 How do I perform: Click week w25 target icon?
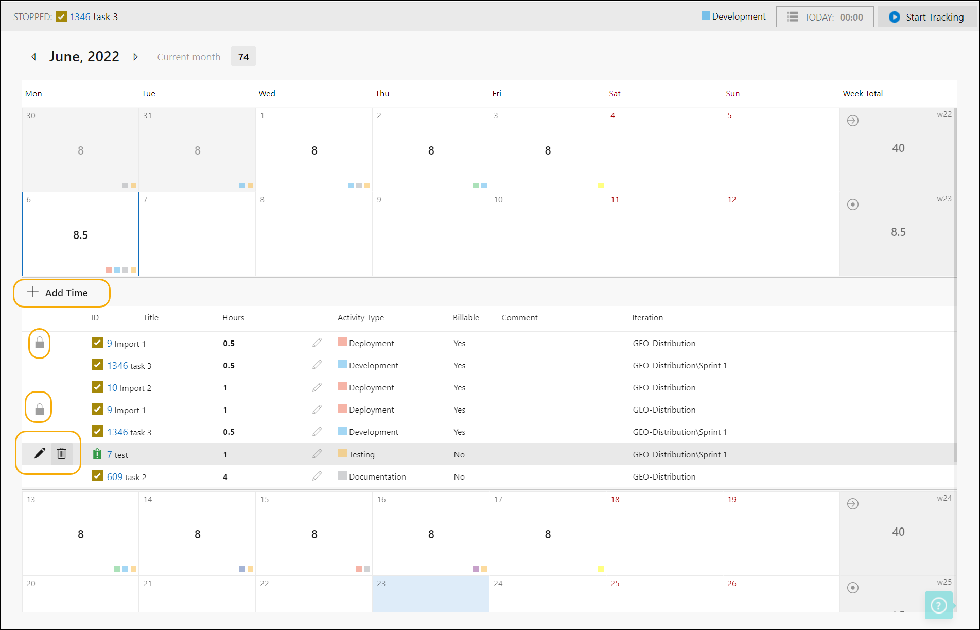tap(853, 588)
